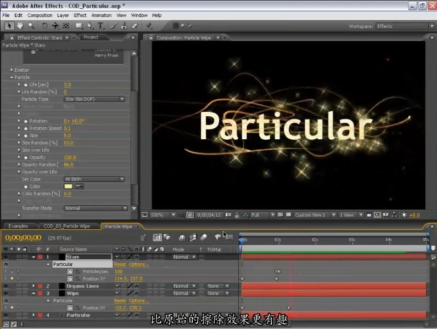Toggle transparency grid in composition viewer
437x329 pixels.
click(x=289, y=215)
